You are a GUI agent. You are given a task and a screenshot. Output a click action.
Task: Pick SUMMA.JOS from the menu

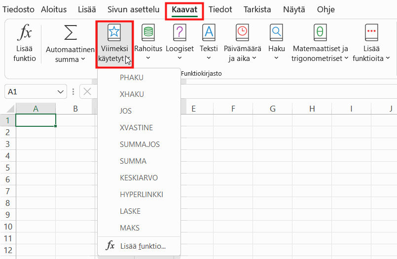pos(139,144)
